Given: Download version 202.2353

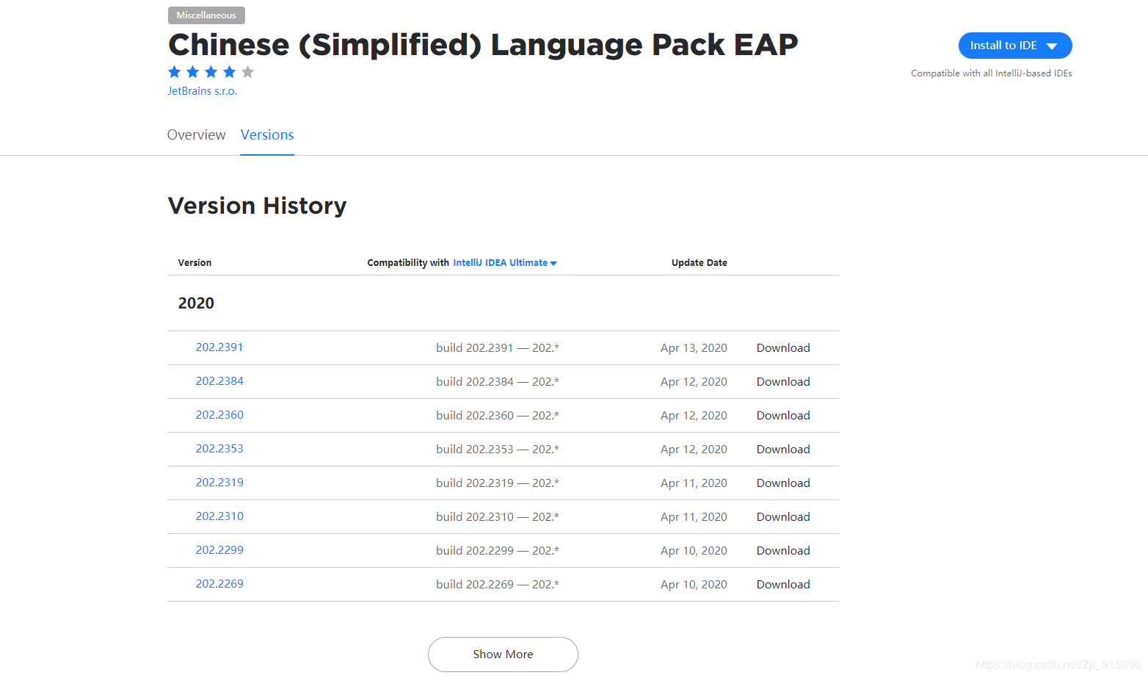Looking at the screenshot, I should (783, 448).
